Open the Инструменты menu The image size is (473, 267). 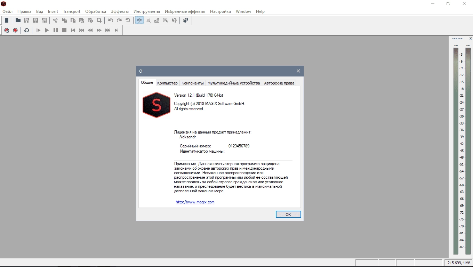(147, 11)
